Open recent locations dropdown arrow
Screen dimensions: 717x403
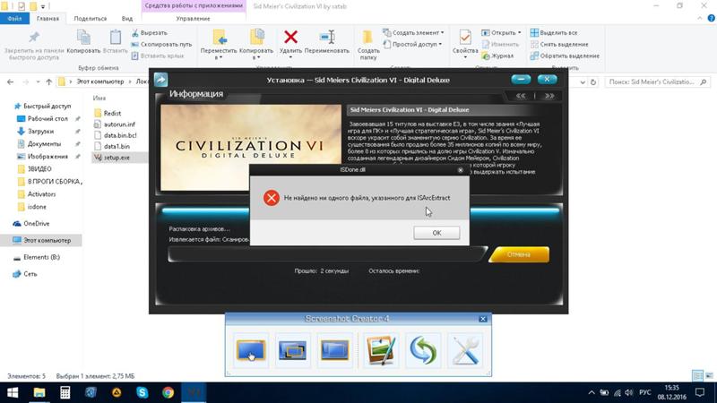38,81
